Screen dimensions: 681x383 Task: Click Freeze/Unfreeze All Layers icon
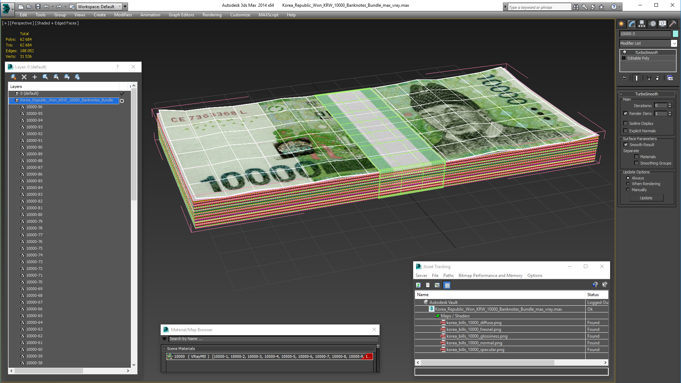[77, 77]
